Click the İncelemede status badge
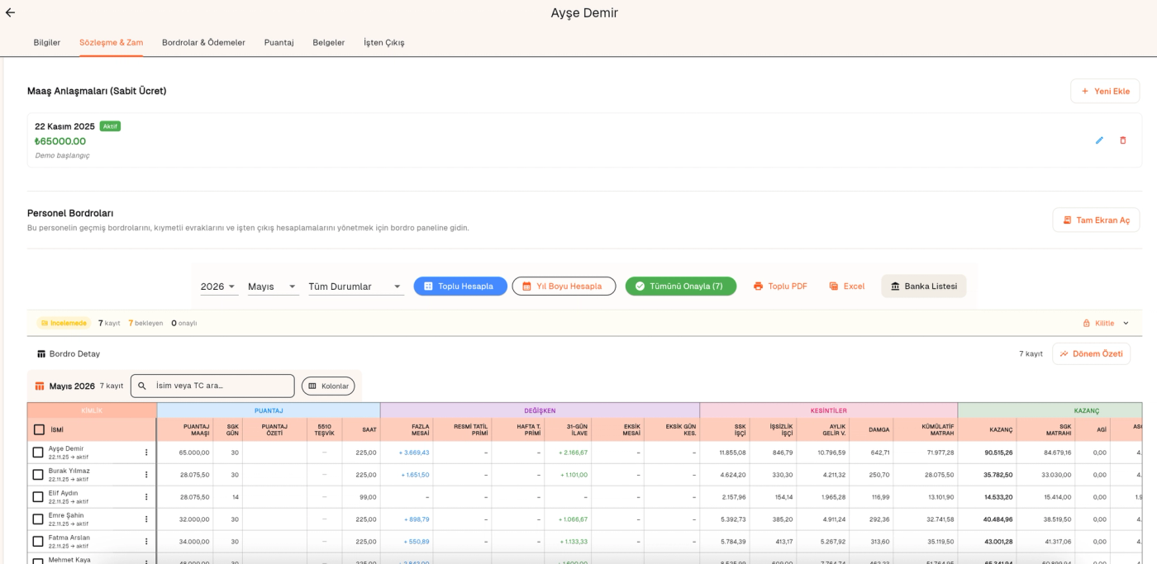The height and width of the screenshot is (564, 1157). coord(63,323)
